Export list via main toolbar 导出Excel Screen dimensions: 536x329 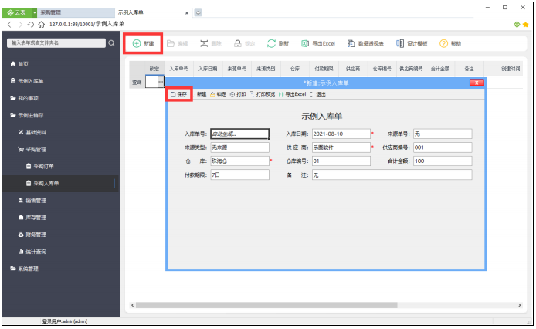[318, 43]
